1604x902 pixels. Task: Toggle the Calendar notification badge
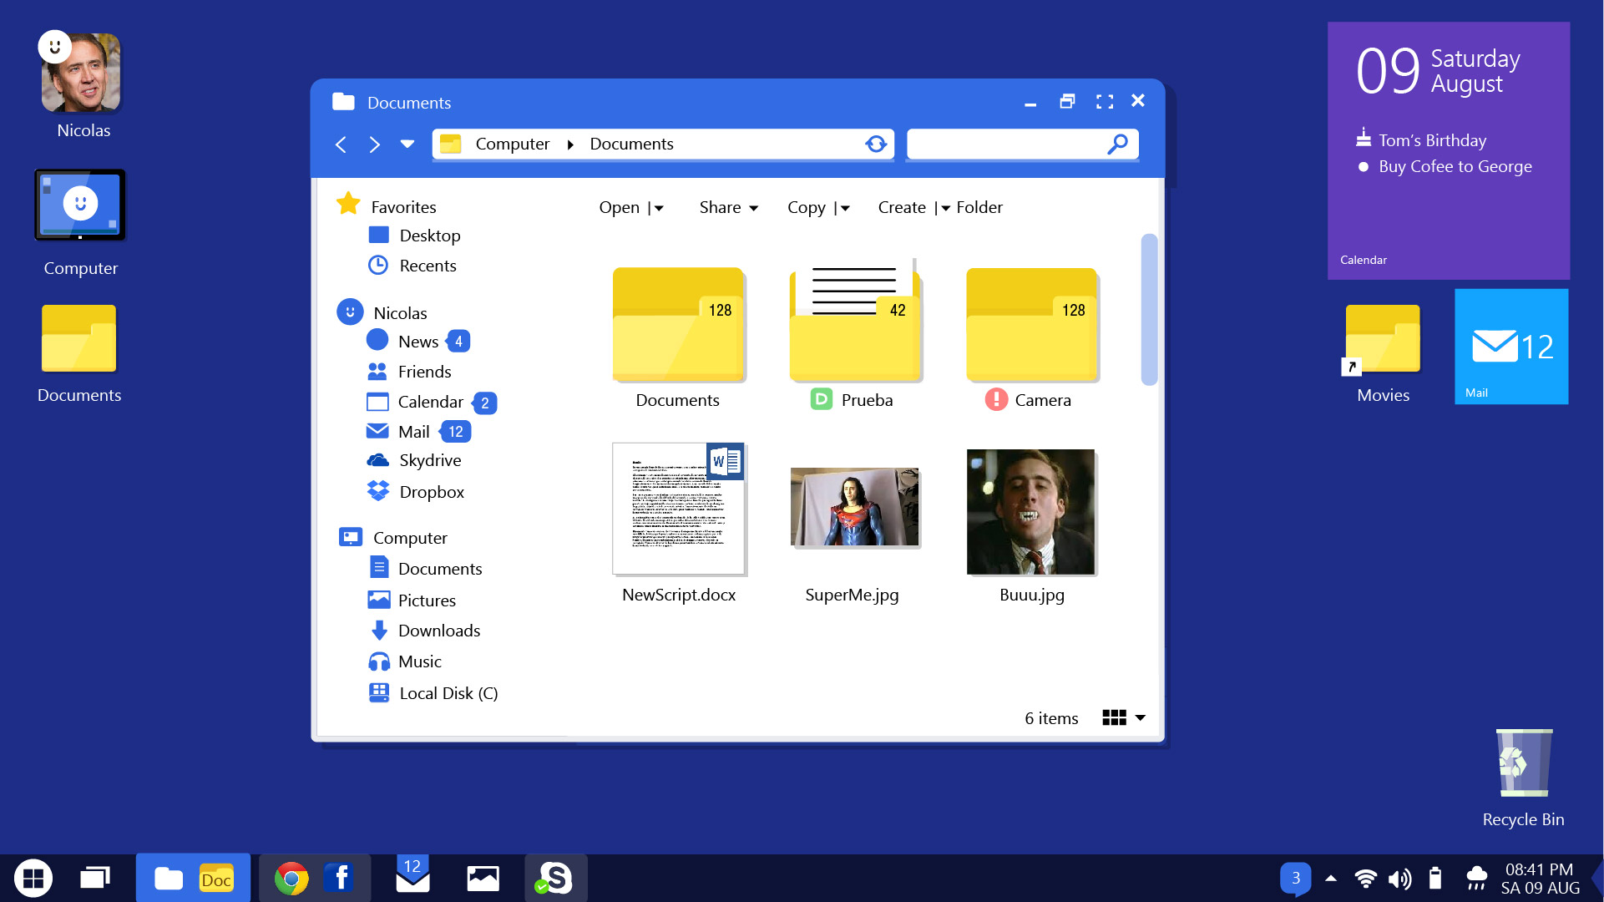tap(485, 402)
